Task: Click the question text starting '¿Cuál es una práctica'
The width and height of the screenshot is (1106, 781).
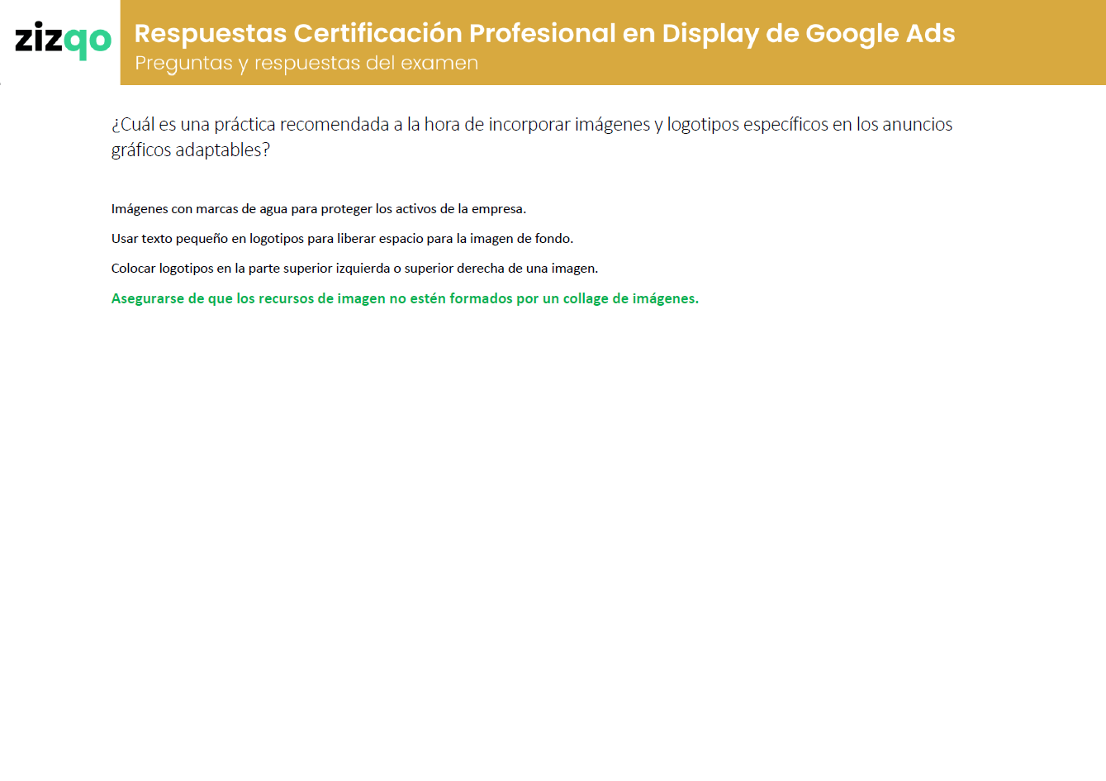Action: (x=532, y=136)
